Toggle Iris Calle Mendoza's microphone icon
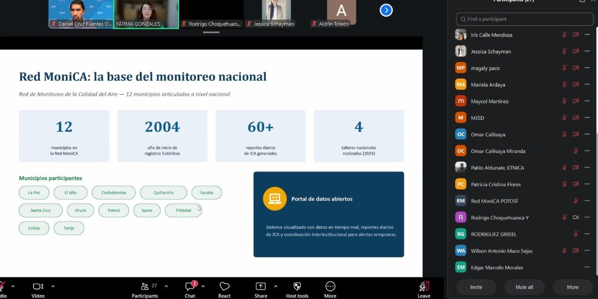 pyautogui.click(x=564, y=35)
